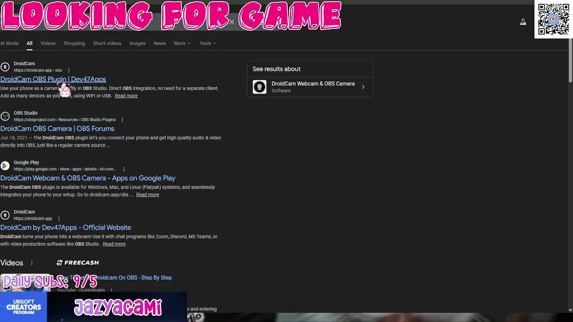
Task: Open the Short videos tab
Action: [107, 43]
